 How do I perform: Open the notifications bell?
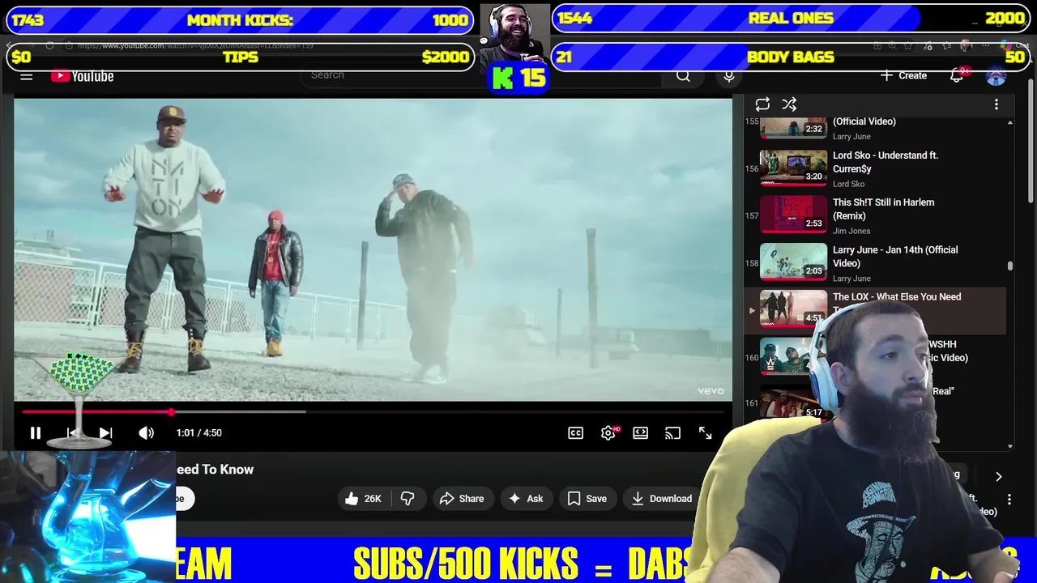click(x=957, y=75)
